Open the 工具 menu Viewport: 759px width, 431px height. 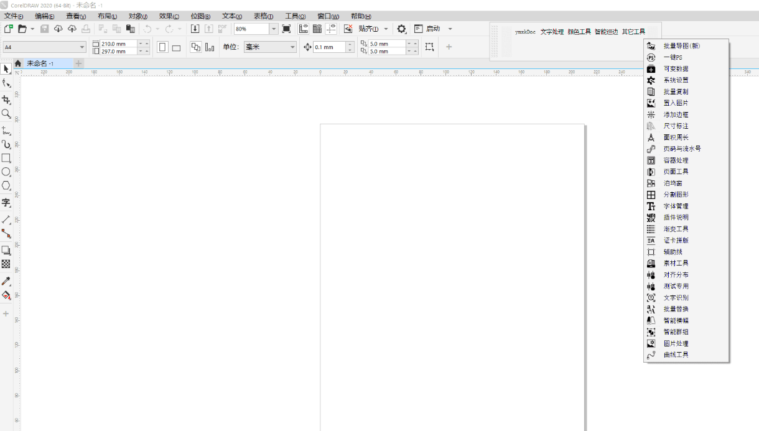[x=296, y=16]
